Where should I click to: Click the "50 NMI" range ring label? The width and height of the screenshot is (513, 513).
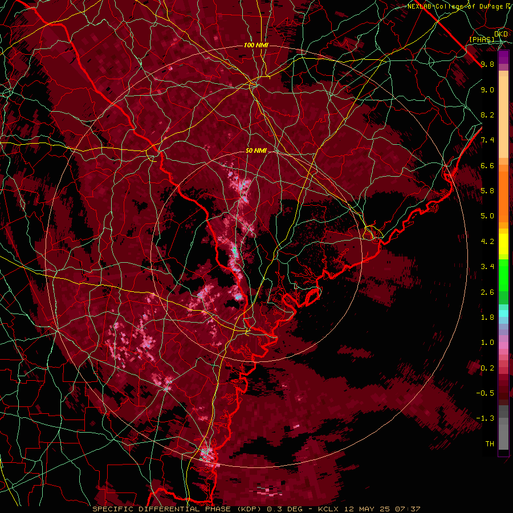click(256, 150)
